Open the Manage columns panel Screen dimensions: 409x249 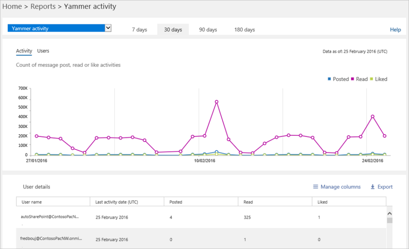[x=340, y=187]
